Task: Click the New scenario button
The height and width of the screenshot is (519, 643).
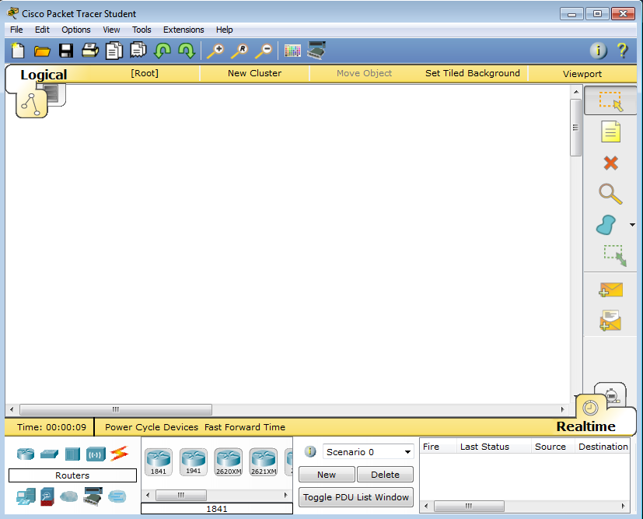Action: [327, 475]
